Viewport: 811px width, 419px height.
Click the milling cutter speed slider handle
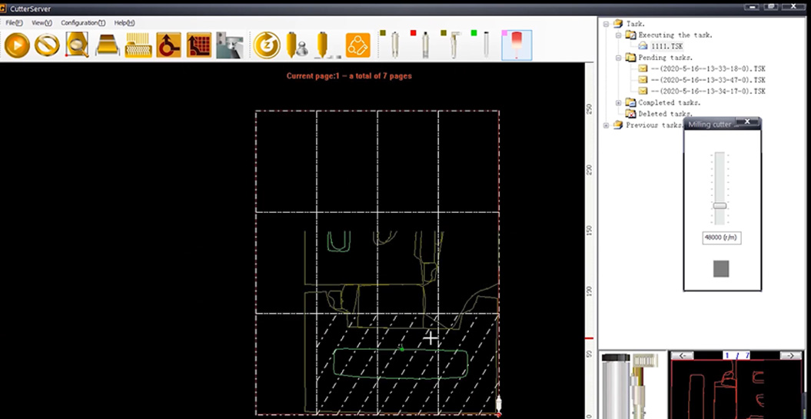click(720, 205)
